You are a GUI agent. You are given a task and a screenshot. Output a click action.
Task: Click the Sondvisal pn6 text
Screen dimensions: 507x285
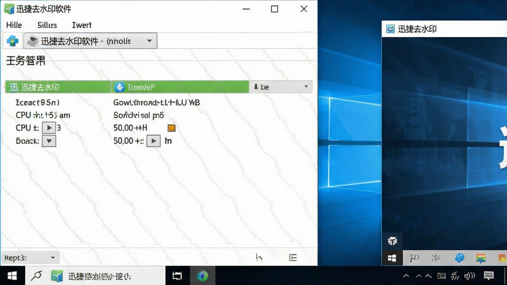pyautogui.click(x=139, y=115)
